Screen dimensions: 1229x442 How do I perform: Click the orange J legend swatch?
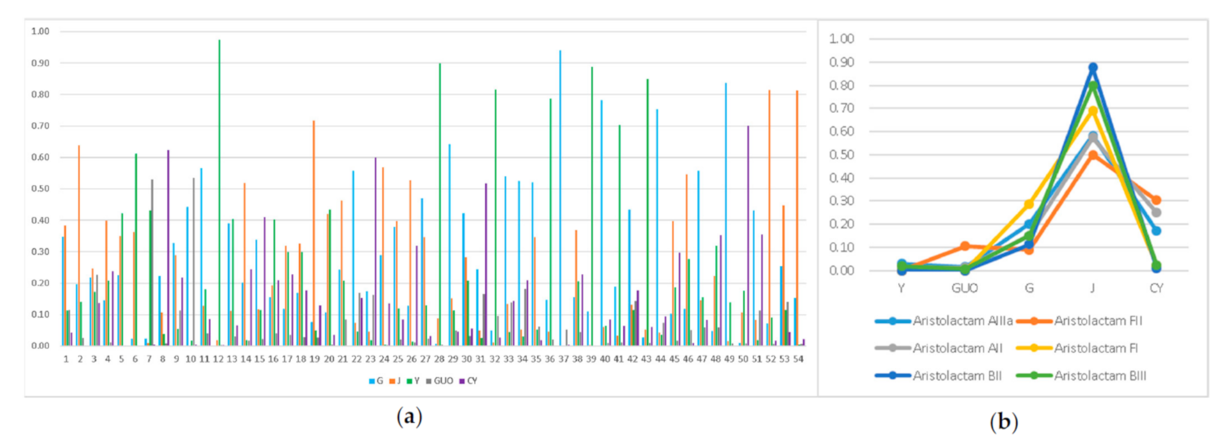tap(392, 381)
